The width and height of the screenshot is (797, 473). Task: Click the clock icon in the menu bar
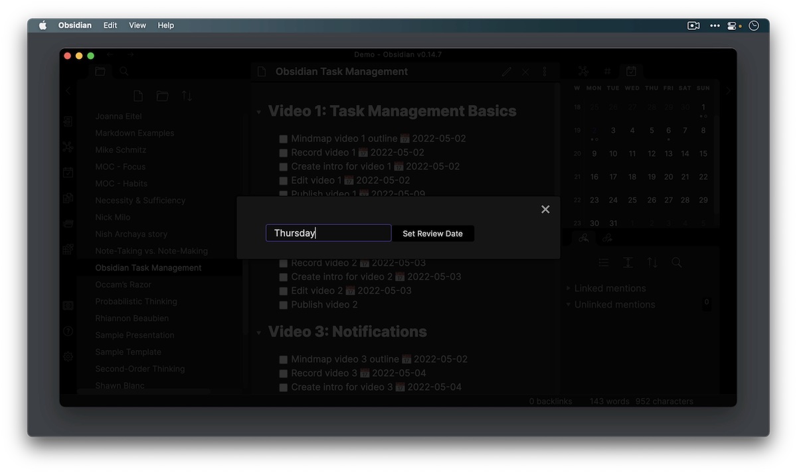(x=754, y=25)
